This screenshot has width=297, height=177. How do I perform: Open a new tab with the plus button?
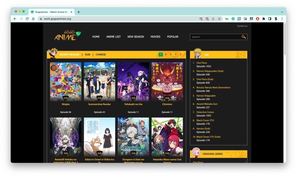[x=78, y=12]
